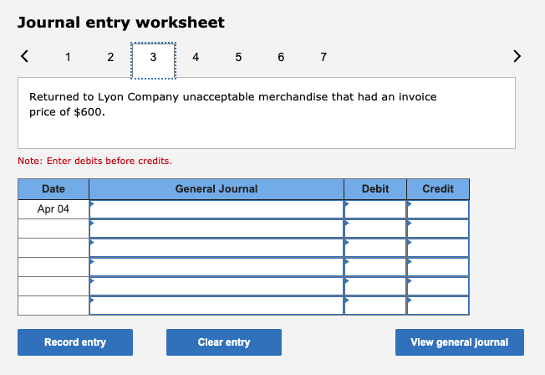The width and height of the screenshot is (545, 375).
Task: Switch to journal entry tab 4
Action: pos(196,57)
